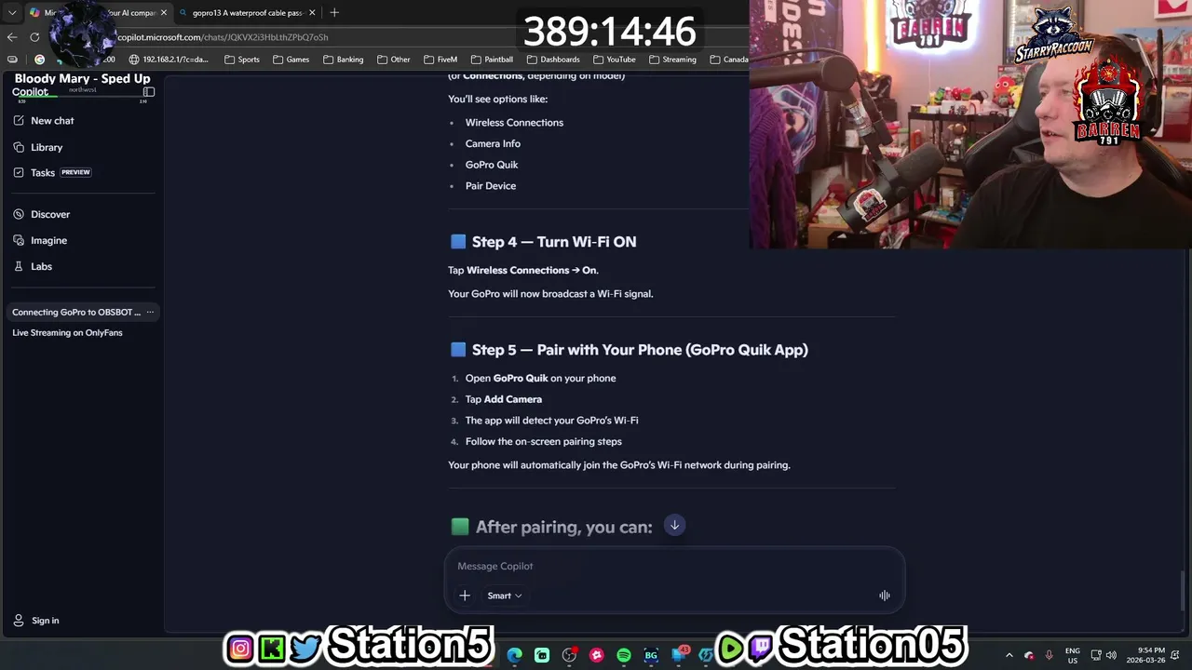
Task: Toggle the microphone icon in system tray
Action: coord(1049,655)
